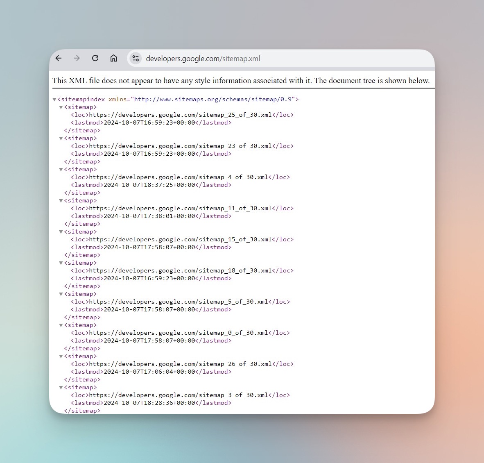This screenshot has width=484, height=463.
Task: Click the sitemap_18_of_30 loc URL text
Action: click(x=180, y=270)
